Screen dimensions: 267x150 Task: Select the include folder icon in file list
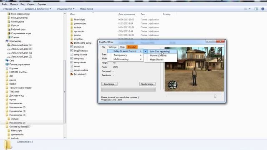72,27
